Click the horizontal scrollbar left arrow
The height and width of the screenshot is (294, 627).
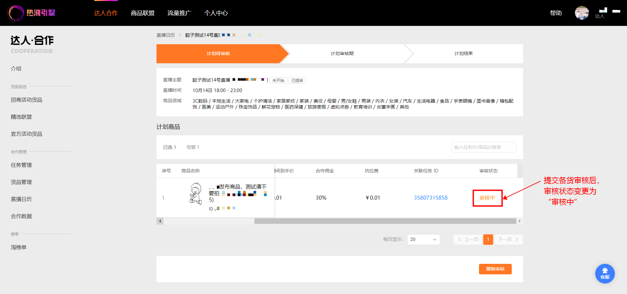click(x=160, y=221)
